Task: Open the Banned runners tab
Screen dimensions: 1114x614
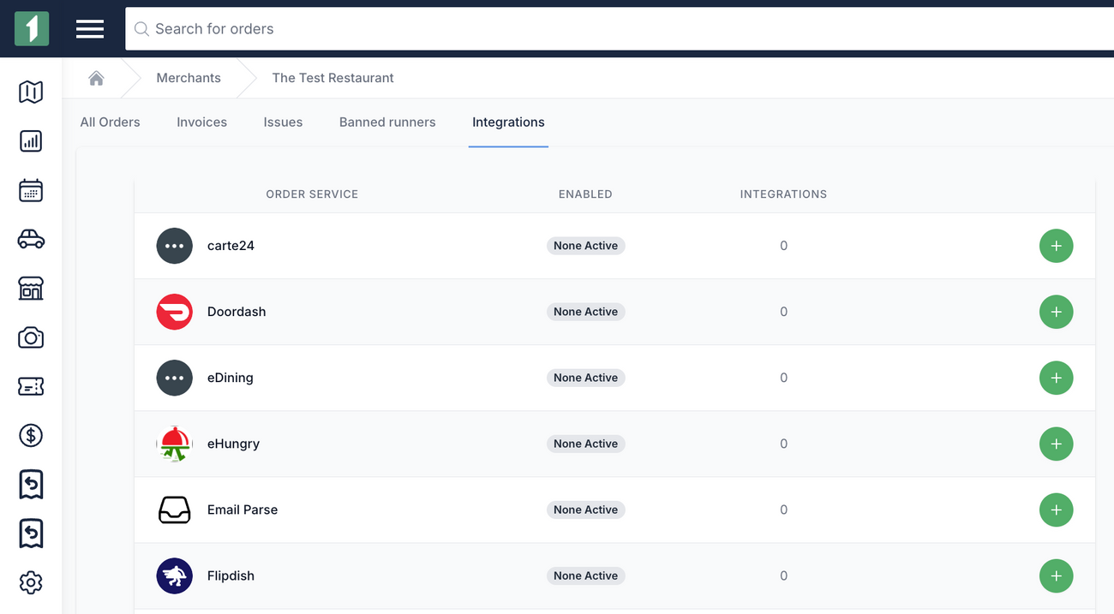Action: pos(387,122)
